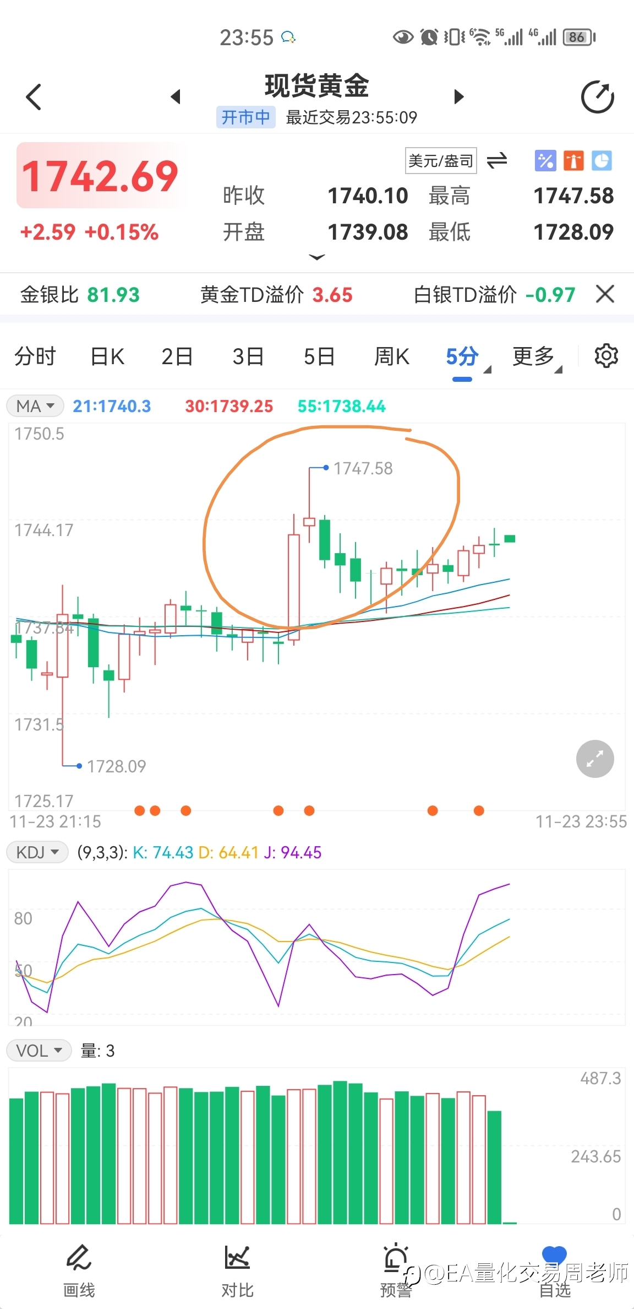This screenshot has height=1309, width=634.
Task: Open the MA indicator dropdown
Action: point(35,406)
